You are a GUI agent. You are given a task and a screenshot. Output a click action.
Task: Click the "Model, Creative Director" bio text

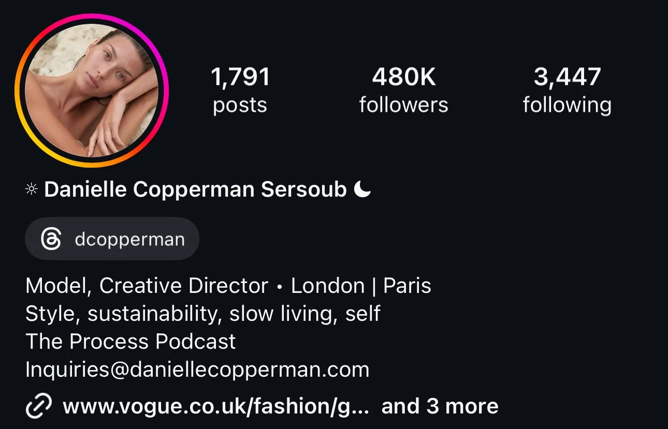147,286
